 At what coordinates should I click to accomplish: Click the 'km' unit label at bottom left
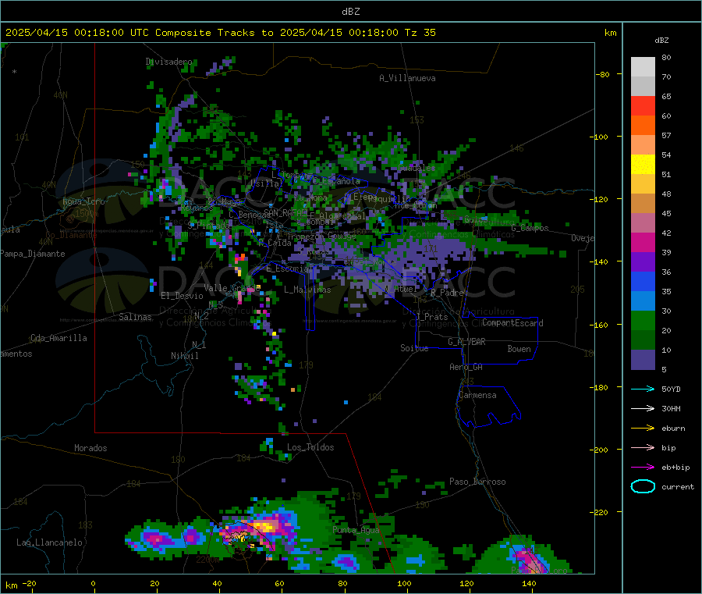point(11,585)
